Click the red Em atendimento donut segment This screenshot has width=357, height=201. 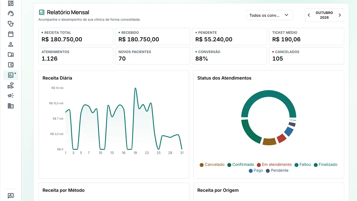point(281,138)
